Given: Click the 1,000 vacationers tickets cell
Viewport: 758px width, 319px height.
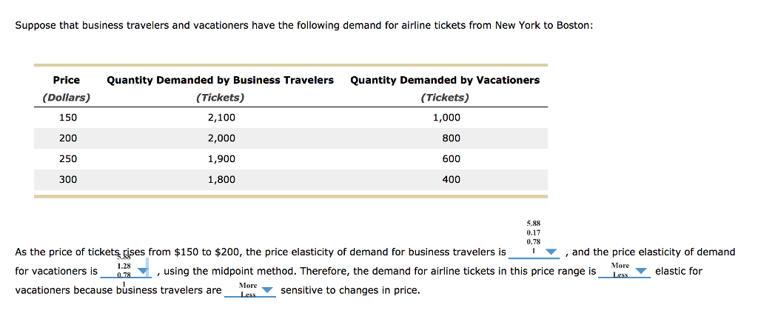Looking at the screenshot, I should (x=446, y=118).
